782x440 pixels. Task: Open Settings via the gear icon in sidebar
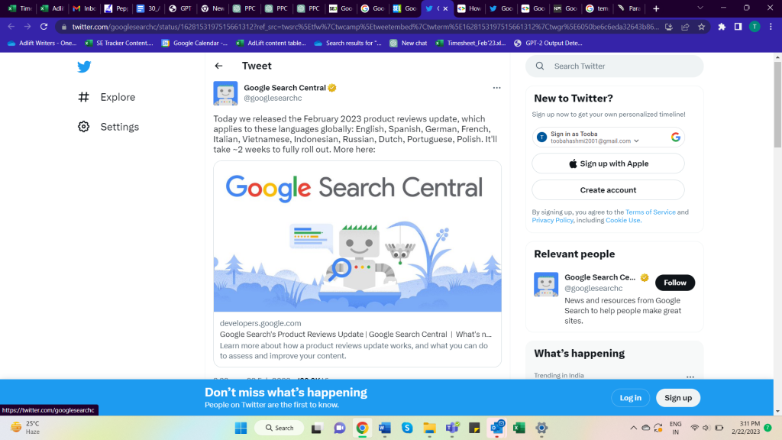pos(84,127)
